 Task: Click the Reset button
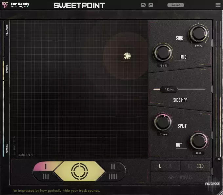coord(175,5)
